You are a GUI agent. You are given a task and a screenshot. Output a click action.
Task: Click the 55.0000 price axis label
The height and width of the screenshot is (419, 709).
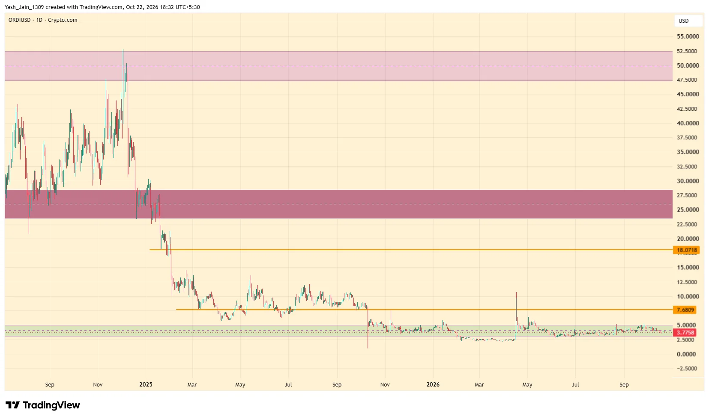688,37
